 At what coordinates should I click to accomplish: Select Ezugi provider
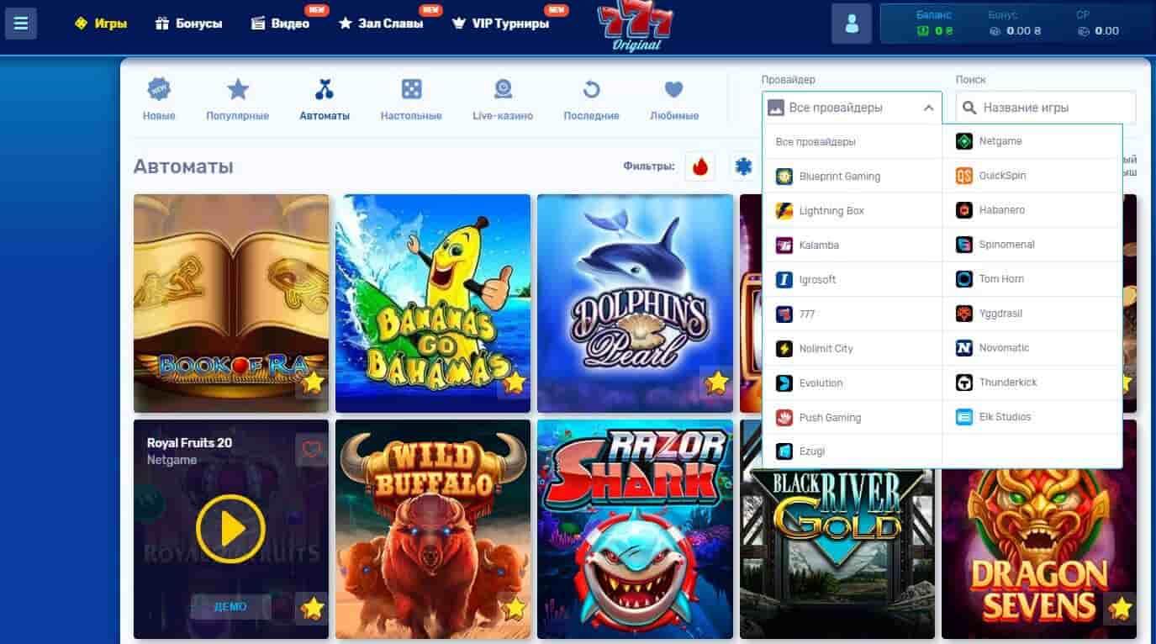[852, 451]
